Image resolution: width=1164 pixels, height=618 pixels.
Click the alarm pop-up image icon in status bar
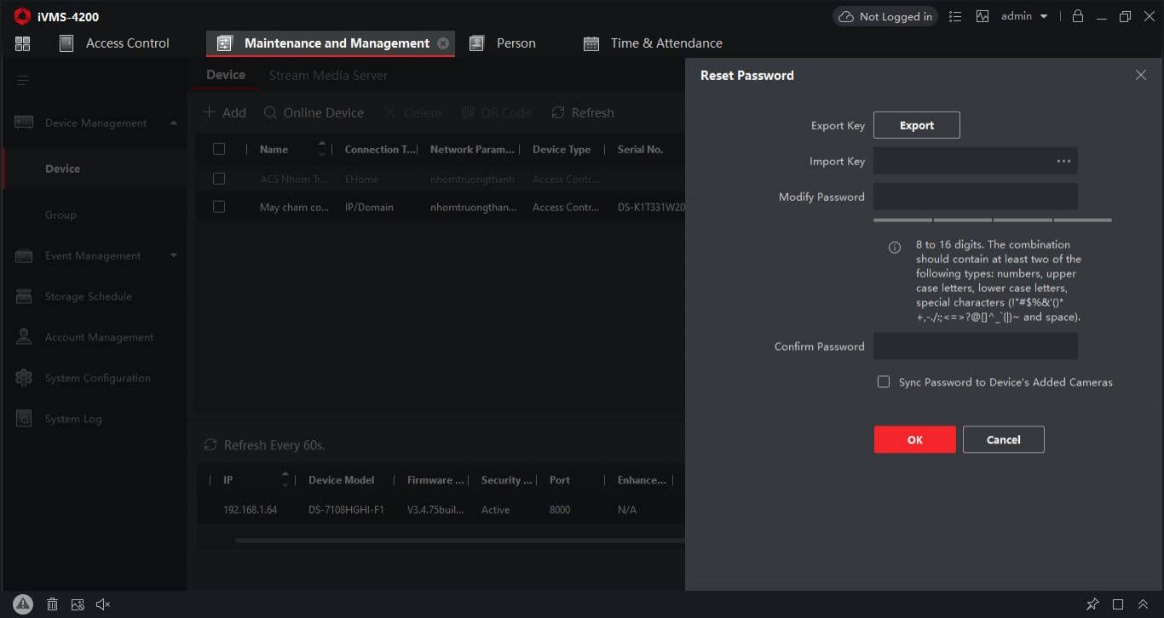point(78,604)
